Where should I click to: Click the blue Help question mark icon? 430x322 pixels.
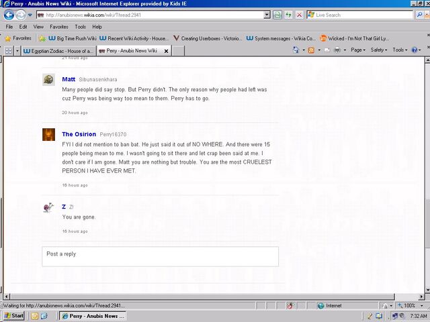point(415,50)
